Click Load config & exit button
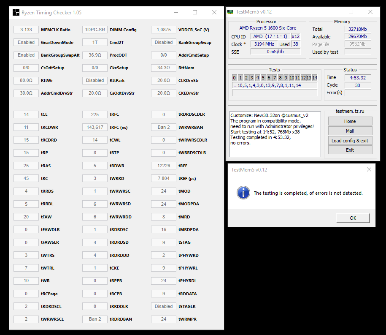Viewport: 386px width, 335px height. pos(350,141)
